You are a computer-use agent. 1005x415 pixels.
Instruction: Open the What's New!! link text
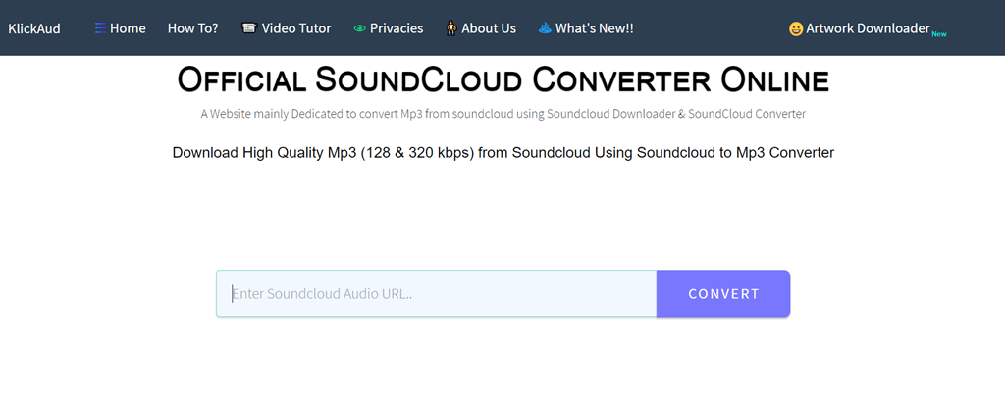[594, 28]
